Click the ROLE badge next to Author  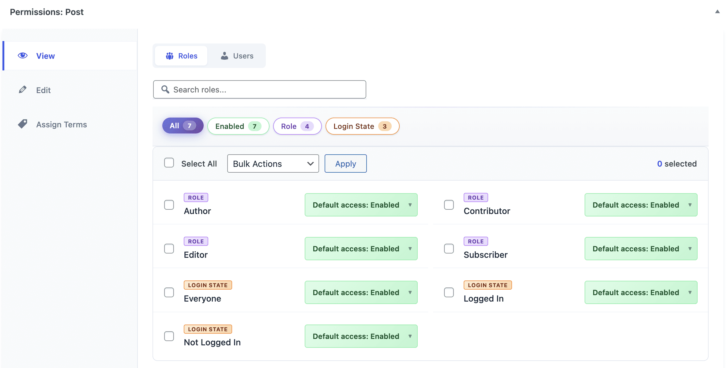tap(196, 197)
